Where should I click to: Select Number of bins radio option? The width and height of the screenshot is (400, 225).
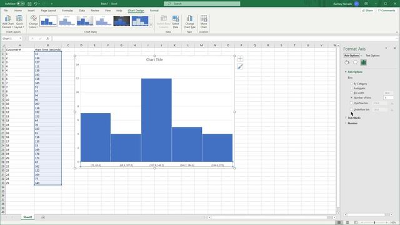point(351,97)
